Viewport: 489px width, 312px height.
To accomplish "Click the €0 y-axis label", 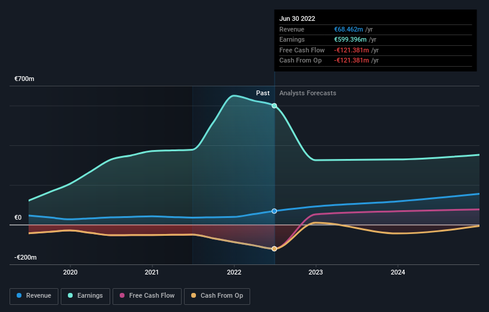I will [18, 217].
